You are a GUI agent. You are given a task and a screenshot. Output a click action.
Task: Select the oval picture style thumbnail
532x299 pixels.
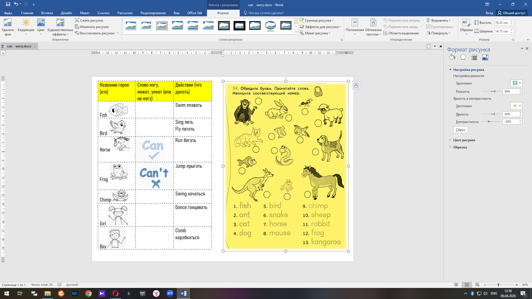[x=270, y=25]
